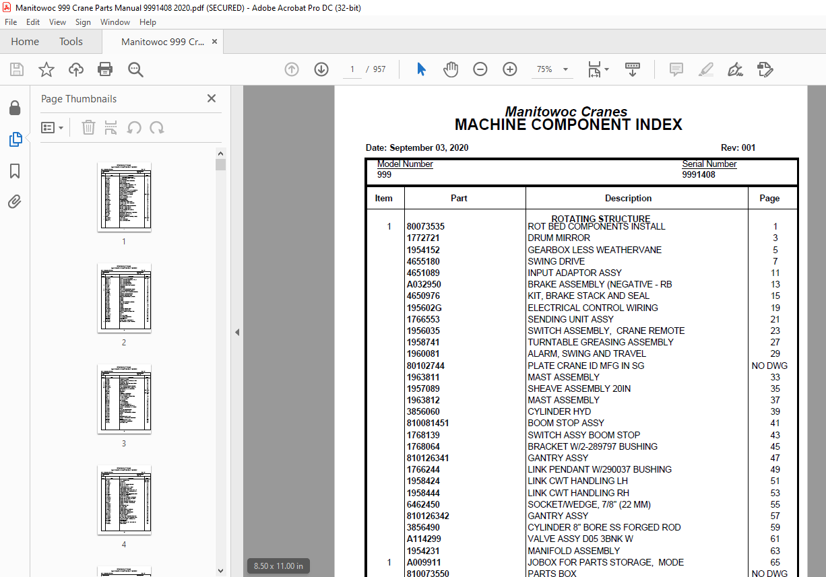This screenshot has width=826, height=577.
Task: Go to the previous page with the up arrow
Action: click(292, 69)
